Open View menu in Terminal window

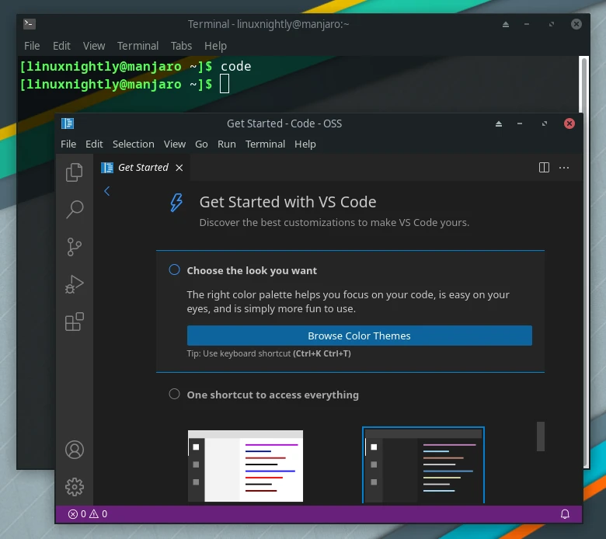pyautogui.click(x=94, y=46)
